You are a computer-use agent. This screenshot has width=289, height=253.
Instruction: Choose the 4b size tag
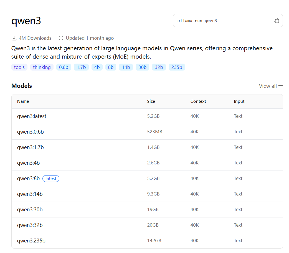click(97, 67)
